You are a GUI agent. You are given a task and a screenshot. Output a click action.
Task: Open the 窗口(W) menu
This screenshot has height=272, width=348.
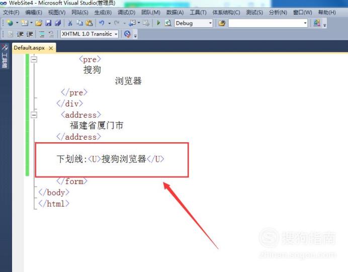coord(303,12)
